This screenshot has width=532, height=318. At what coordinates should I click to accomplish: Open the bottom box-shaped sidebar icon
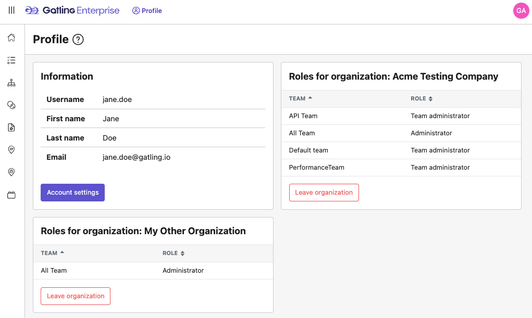pos(11,195)
